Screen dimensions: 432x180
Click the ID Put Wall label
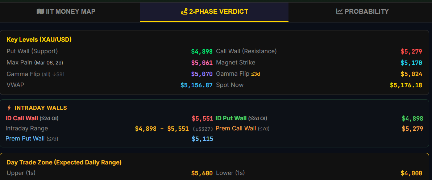pos(231,118)
